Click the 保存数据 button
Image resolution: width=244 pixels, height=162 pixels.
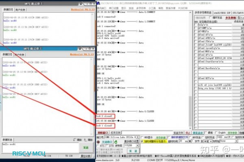[x=161, y=138]
